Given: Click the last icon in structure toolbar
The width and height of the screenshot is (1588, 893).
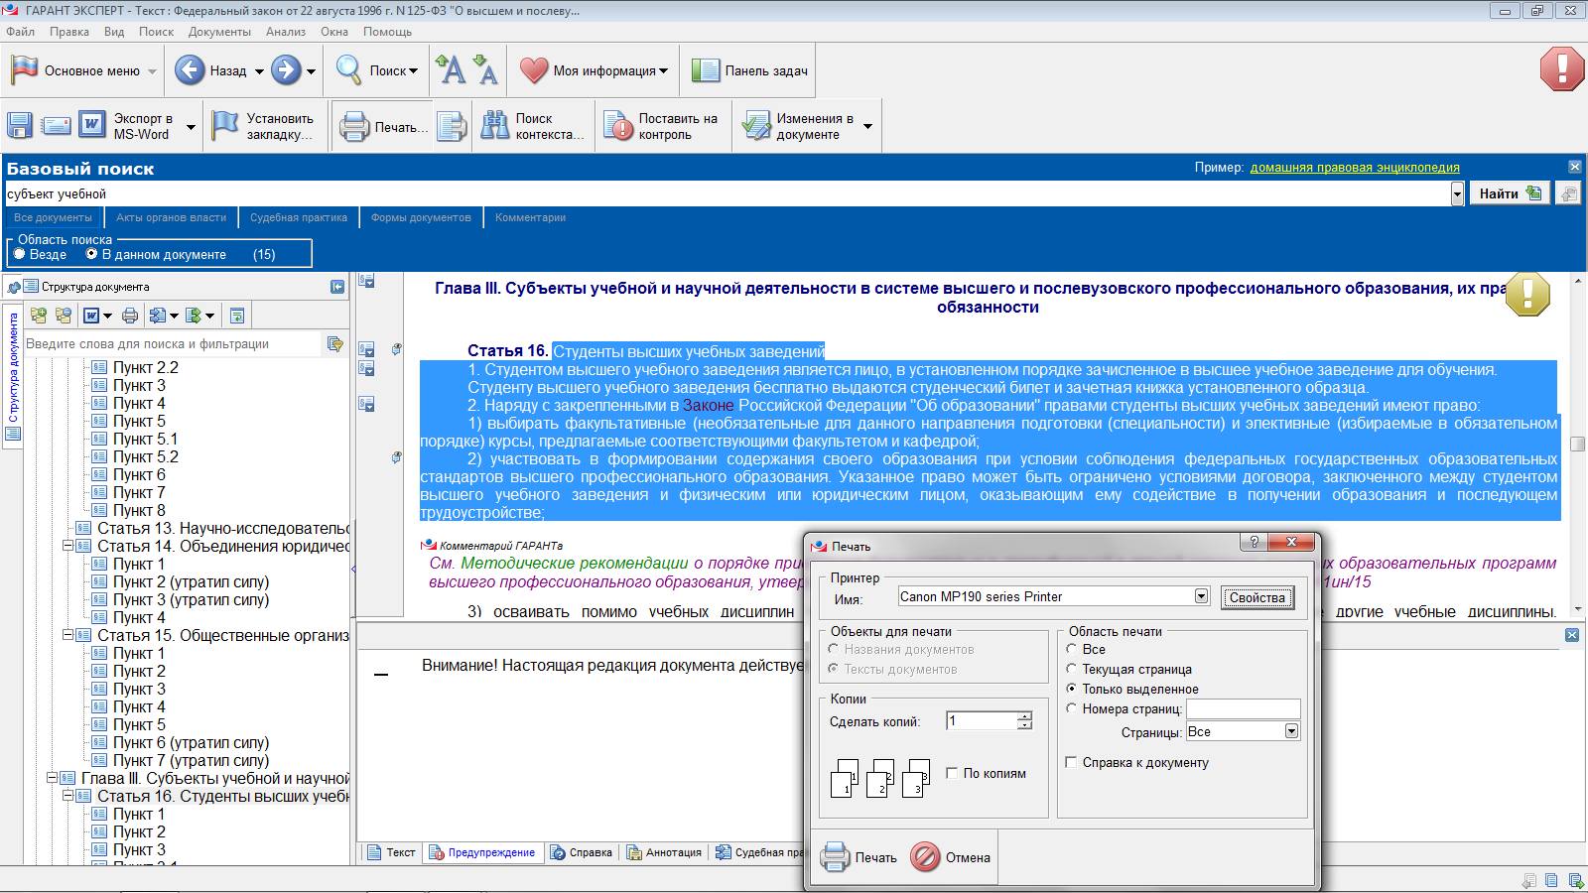Looking at the screenshot, I should (x=237, y=316).
